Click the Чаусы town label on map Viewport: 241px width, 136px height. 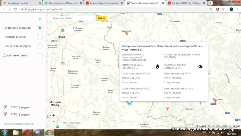click(x=96, y=112)
